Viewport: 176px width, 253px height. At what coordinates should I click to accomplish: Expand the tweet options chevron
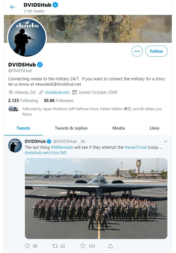pyautogui.click(x=165, y=141)
